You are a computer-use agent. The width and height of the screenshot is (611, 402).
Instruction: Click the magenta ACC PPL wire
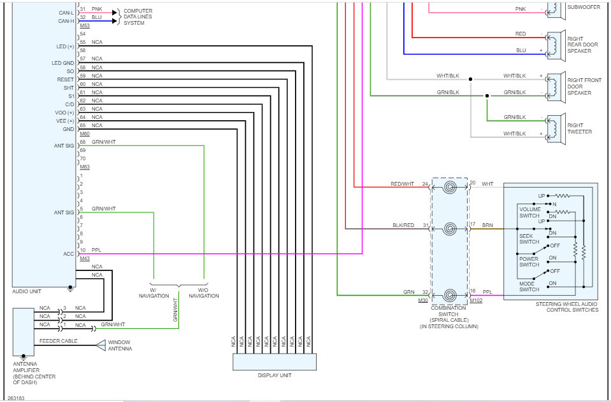tap(220, 254)
